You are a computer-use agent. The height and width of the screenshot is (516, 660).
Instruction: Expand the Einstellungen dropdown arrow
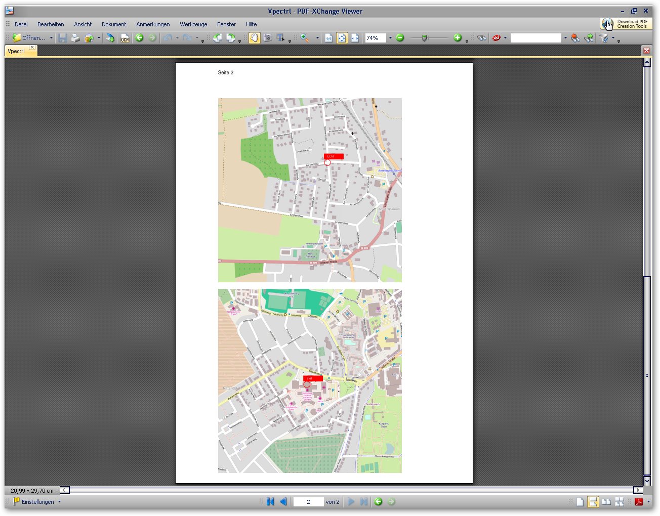coord(59,502)
